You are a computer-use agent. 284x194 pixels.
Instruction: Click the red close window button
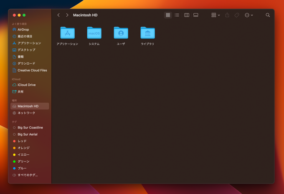[14, 15]
